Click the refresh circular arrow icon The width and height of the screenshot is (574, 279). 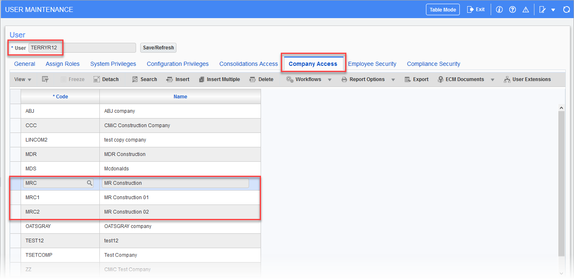pyautogui.click(x=566, y=9)
